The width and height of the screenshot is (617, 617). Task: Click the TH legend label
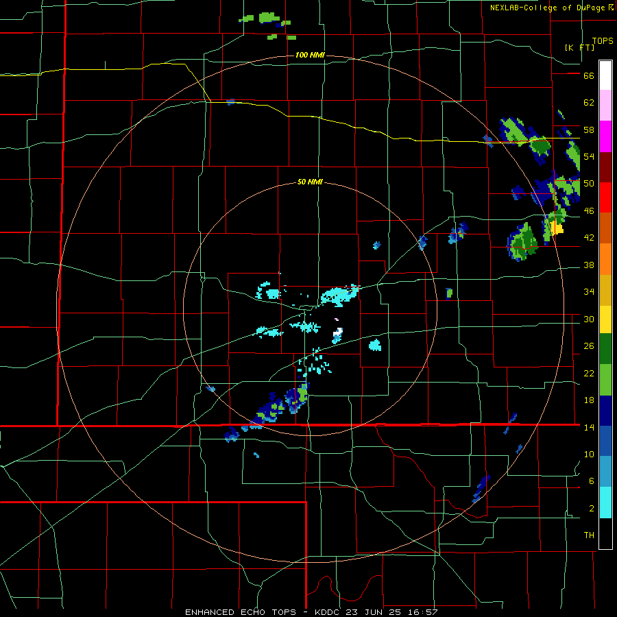[589, 535]
